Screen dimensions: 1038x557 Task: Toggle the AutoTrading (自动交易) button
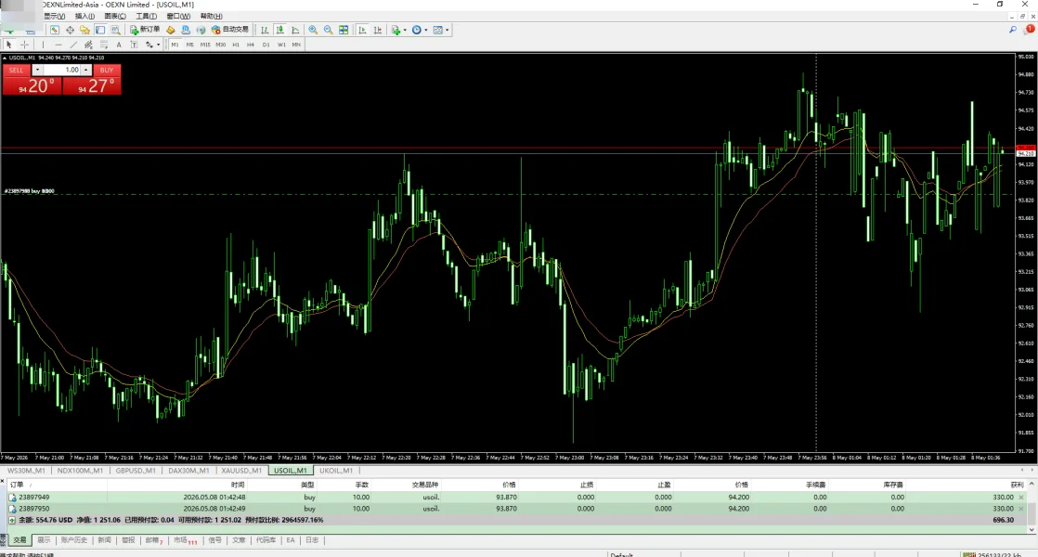point(230,30)
